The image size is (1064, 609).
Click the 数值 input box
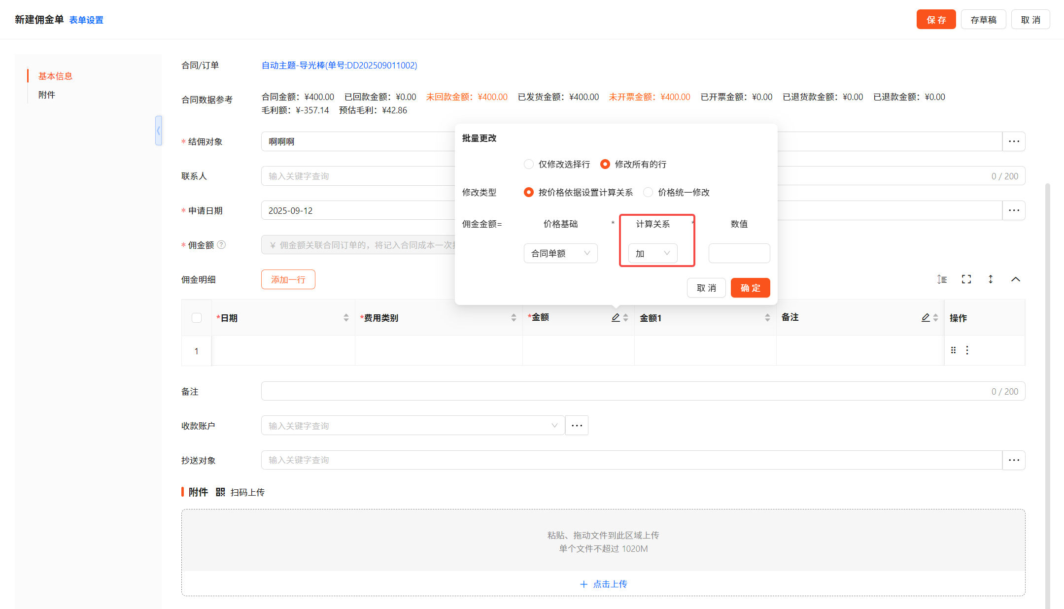(739, 253)
